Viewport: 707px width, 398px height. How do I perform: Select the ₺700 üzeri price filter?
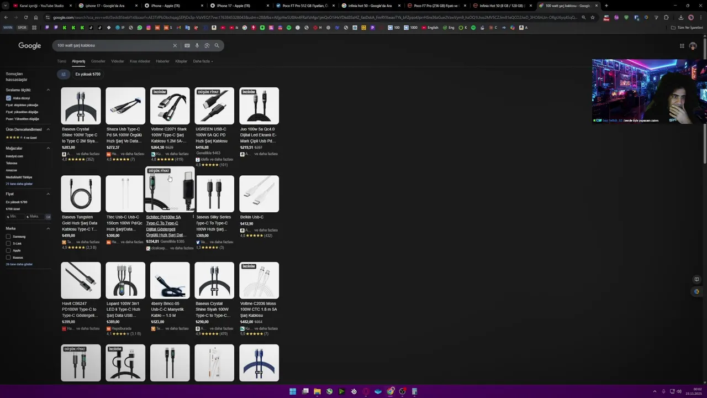coord(13,209)
